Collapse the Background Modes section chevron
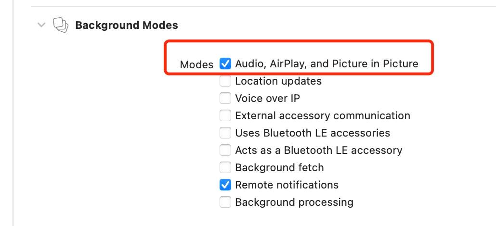The height and width of the screenshot is (226, 496). [x=41, y=25]
